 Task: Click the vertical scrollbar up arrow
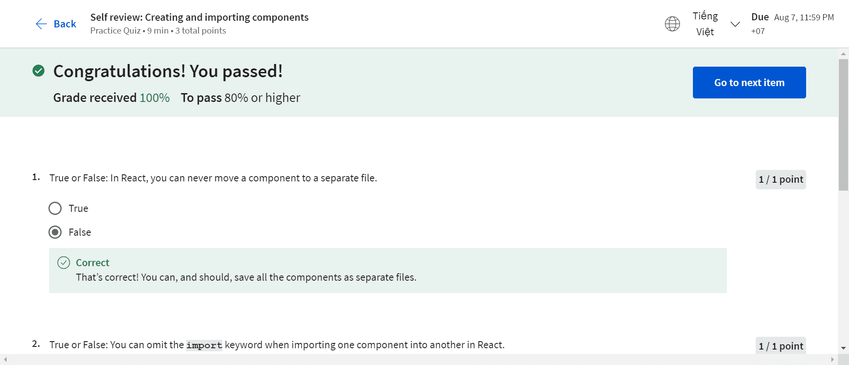click(x=843, y=53)
